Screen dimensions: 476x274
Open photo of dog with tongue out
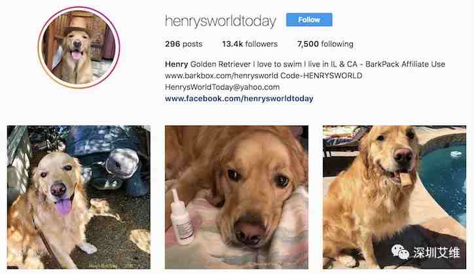tap(79, 197)
